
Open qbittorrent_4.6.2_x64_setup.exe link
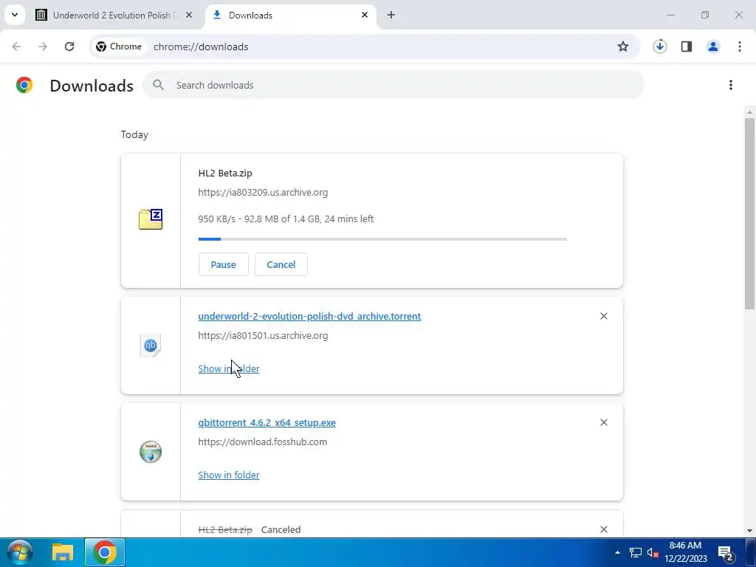pos(267,423)
